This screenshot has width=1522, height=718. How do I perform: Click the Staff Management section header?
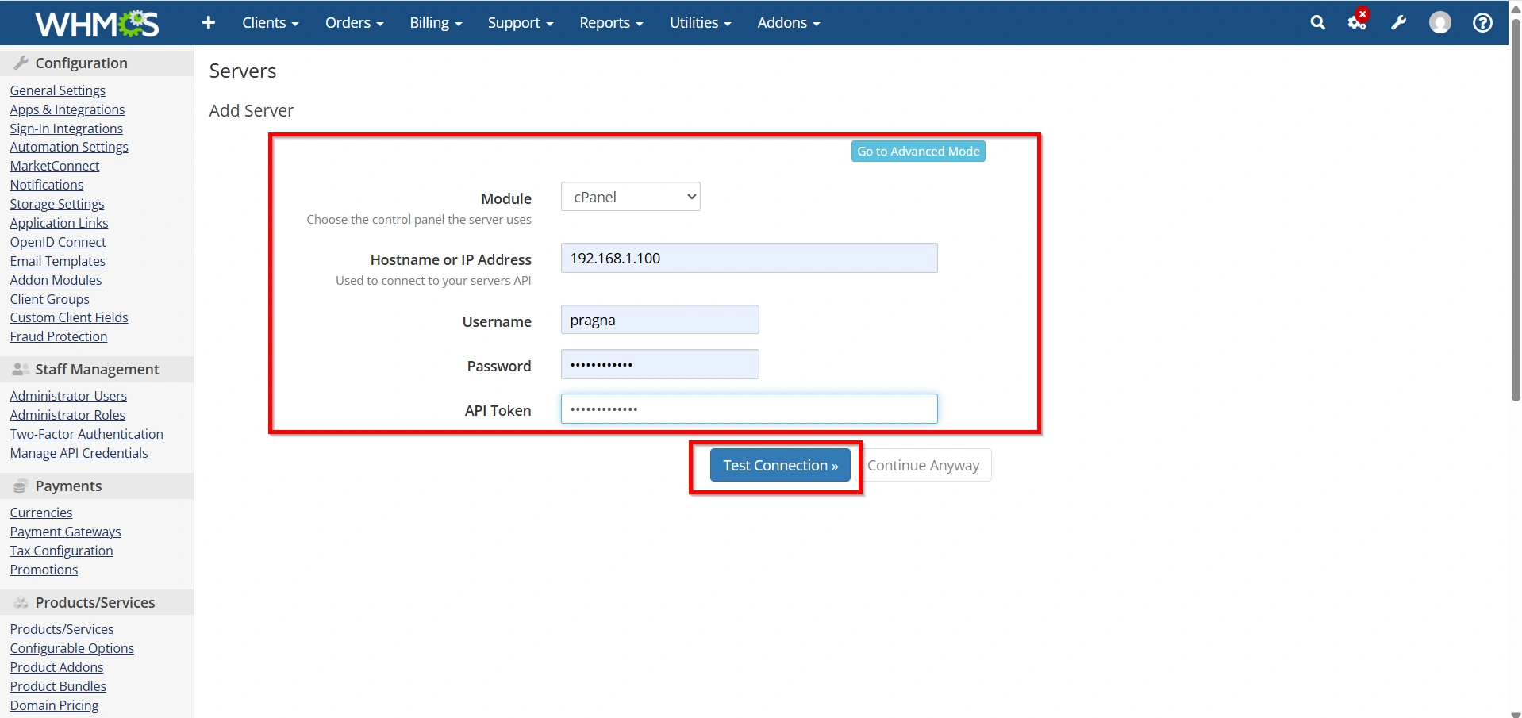click(x=97, y=370)
